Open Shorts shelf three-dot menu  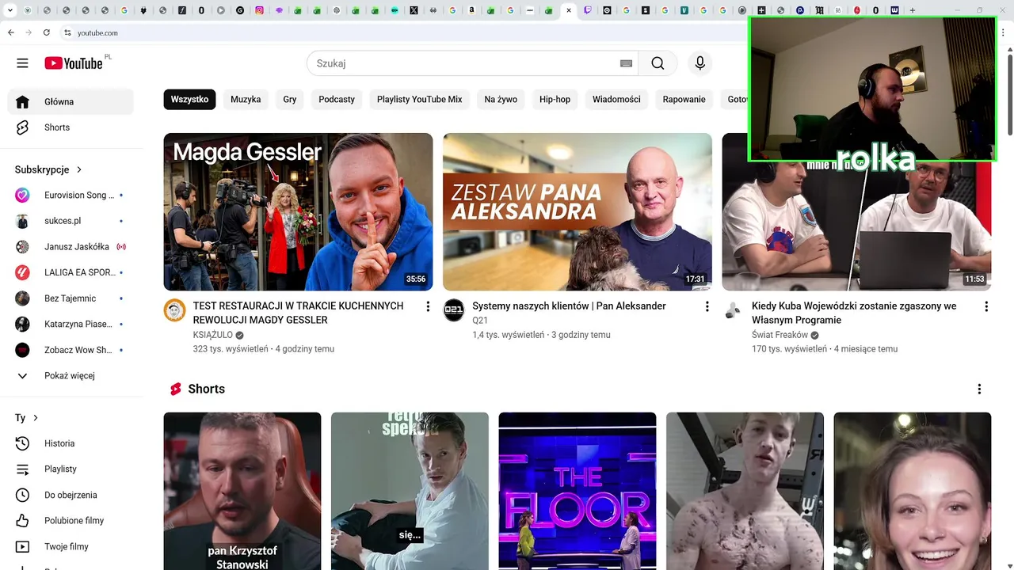pyautogui.click(x=979, y=389)
